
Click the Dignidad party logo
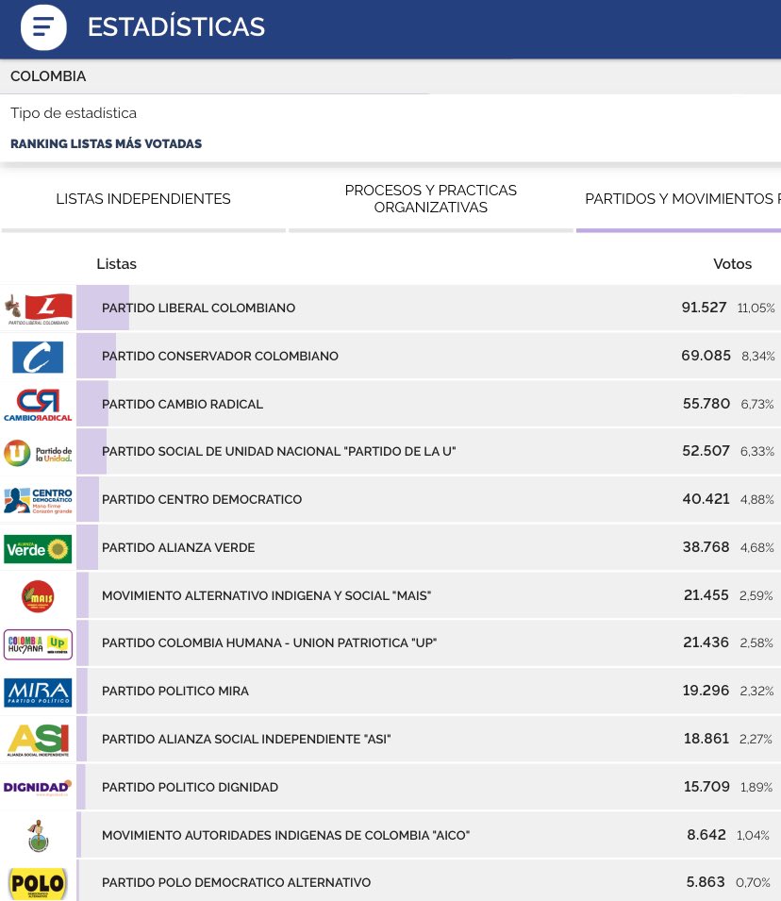tap(38, 788)
